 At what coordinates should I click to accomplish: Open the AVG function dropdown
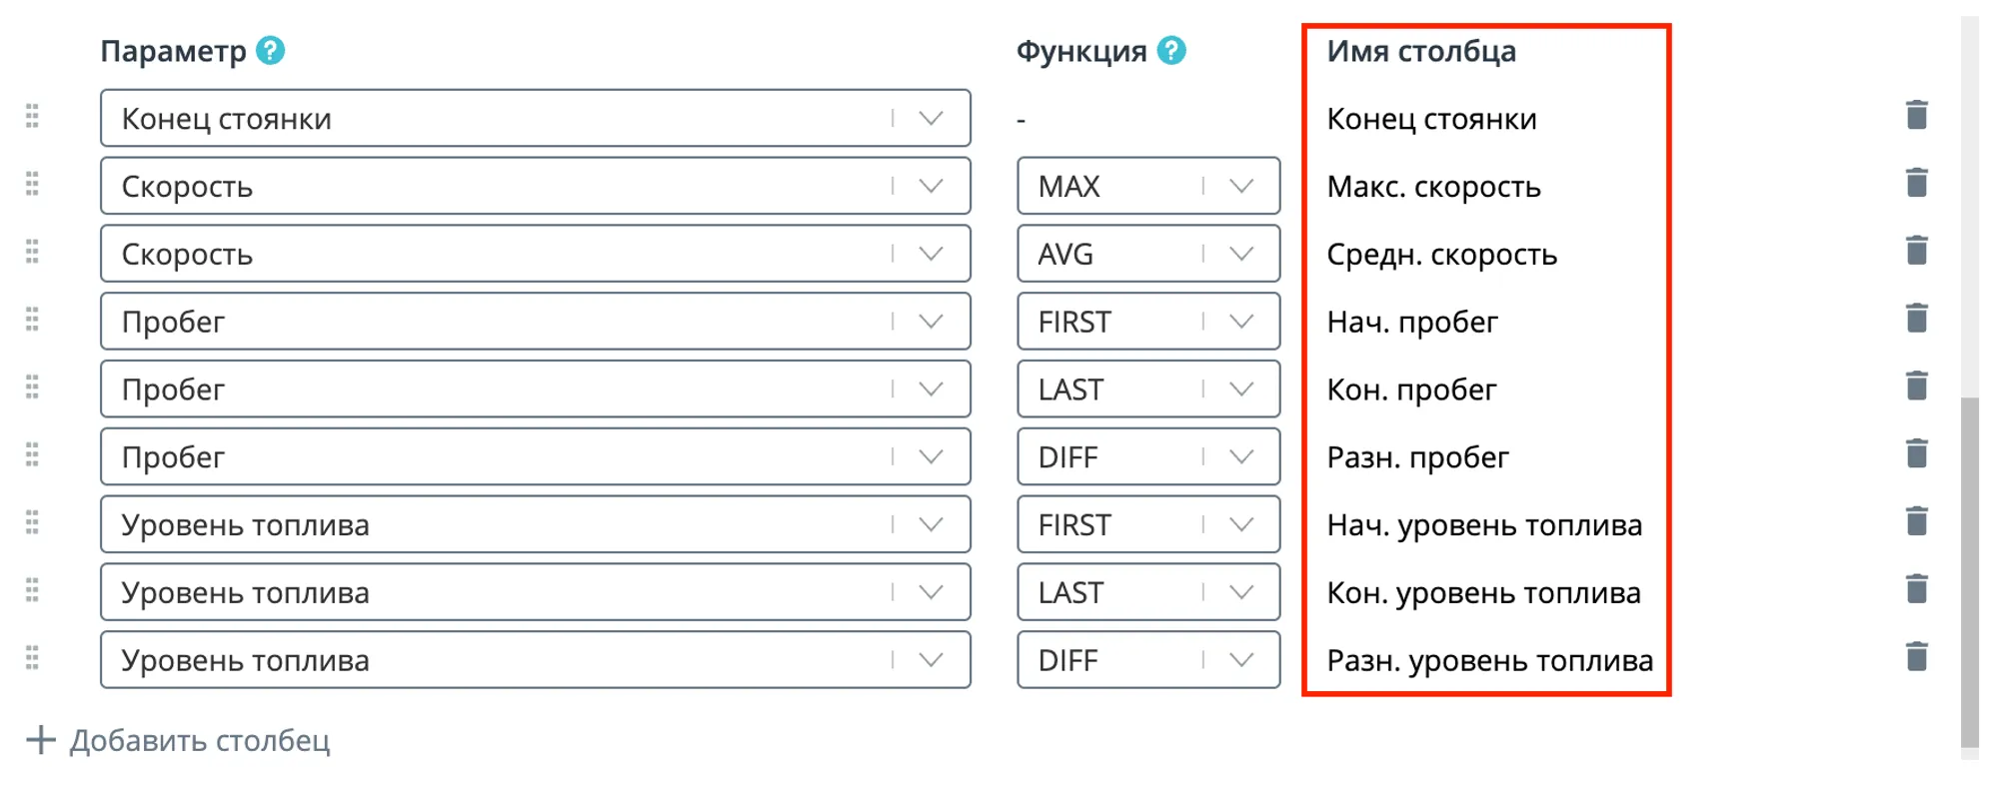[x=1148, y=254]
